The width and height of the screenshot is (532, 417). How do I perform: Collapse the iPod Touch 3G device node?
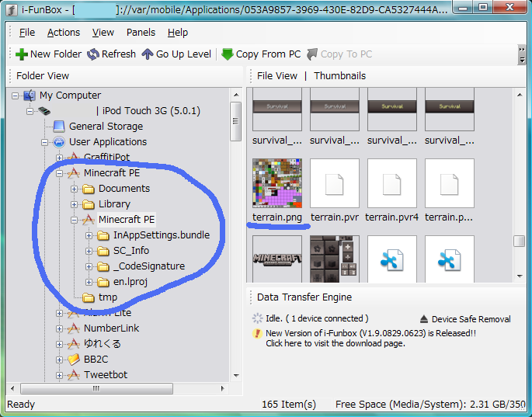(x=30, y=111)
